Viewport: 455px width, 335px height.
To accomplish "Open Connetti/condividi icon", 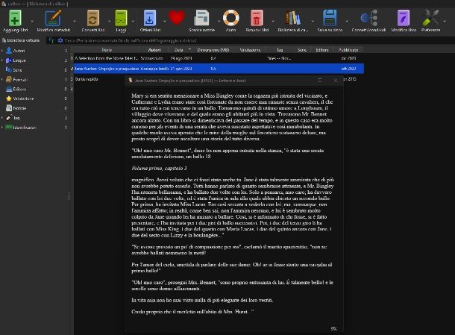I will point(368,18).
